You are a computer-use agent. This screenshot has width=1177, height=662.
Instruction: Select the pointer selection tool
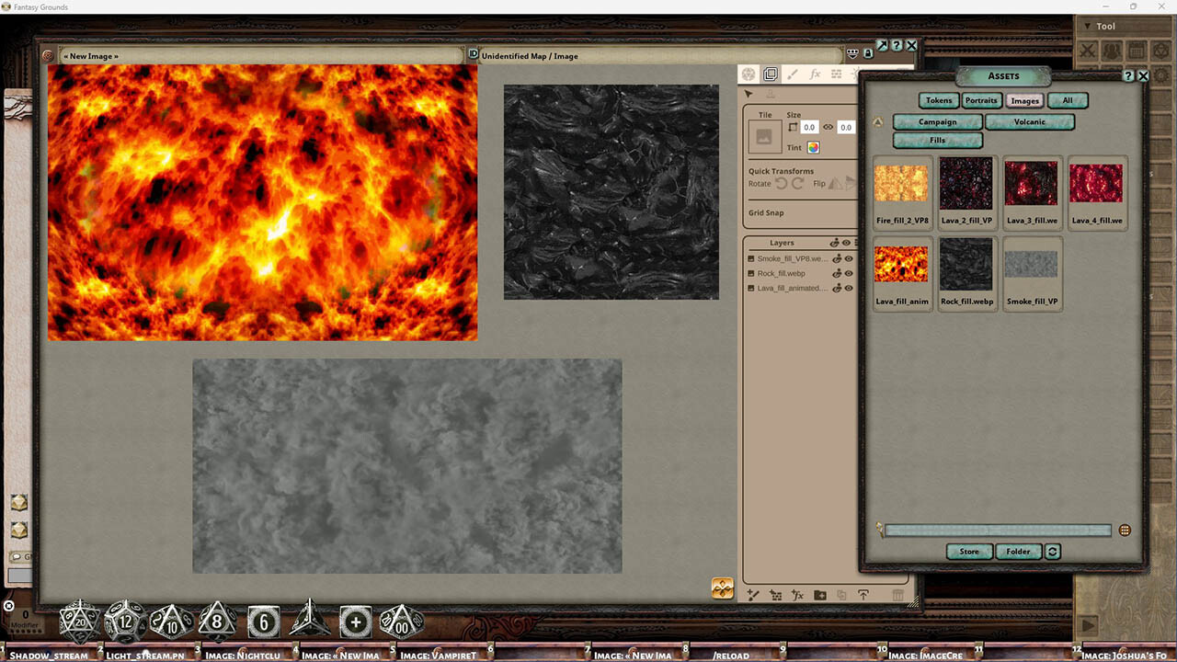coord(748,93)
